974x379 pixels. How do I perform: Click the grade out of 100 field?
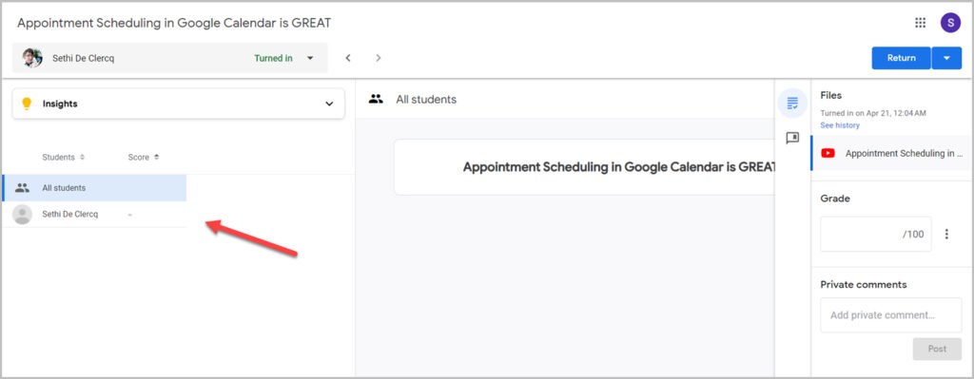coord(875,234)
